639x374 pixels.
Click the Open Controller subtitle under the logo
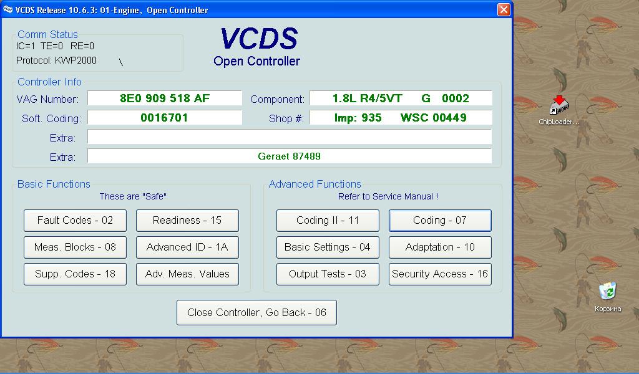point(256,62)
